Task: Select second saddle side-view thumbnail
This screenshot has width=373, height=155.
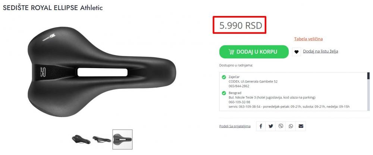Action: pyautogui.click(x=102, y=139)
